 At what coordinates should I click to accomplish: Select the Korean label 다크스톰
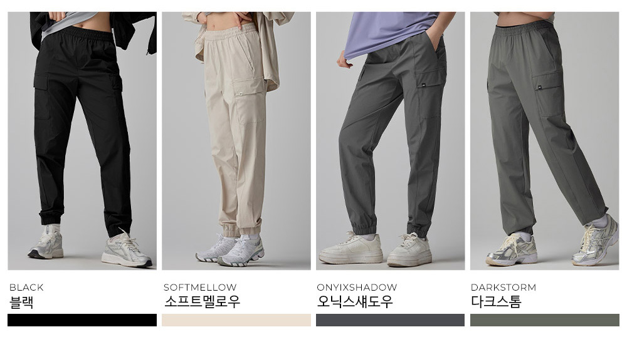click(x=496, y=301)
